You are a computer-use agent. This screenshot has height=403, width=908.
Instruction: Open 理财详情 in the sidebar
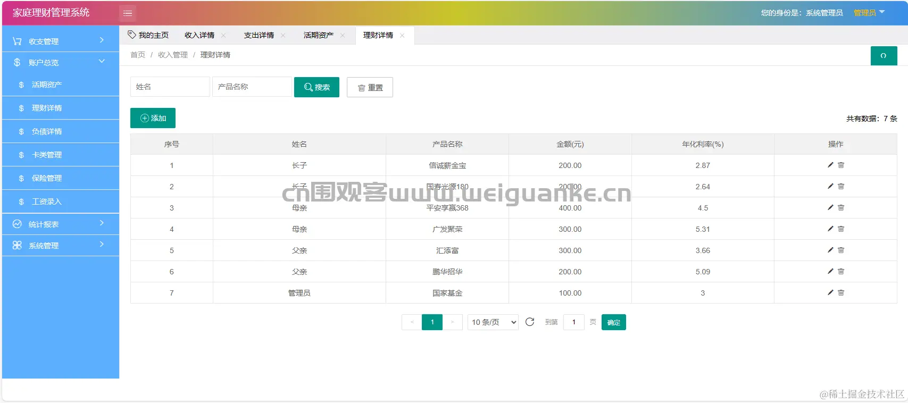(61, 108)
